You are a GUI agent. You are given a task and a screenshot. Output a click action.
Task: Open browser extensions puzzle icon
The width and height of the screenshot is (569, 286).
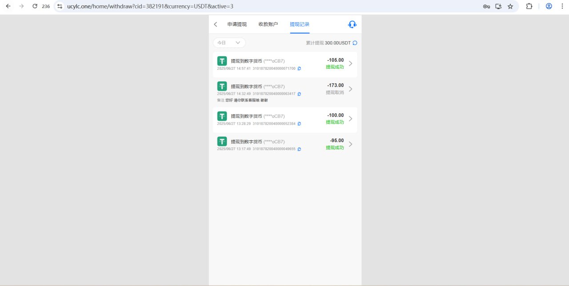coord(529,6)
